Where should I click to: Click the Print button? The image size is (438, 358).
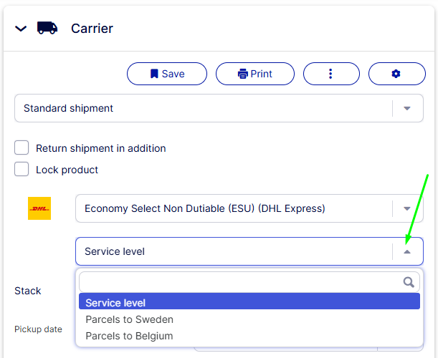(x=255, y=74)
